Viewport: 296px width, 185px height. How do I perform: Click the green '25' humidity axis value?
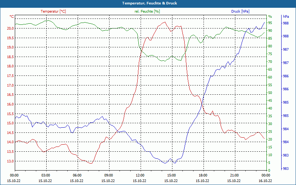(x=270, y=132)
